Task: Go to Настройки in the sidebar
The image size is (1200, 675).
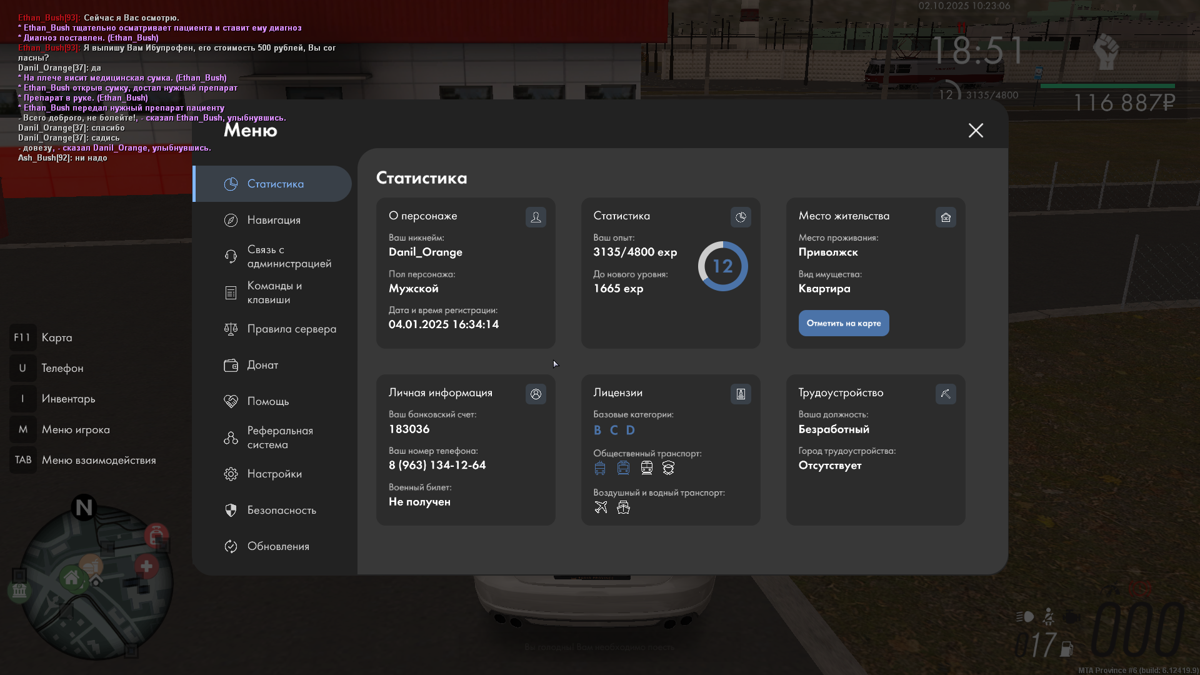Action: (x=274, y=474)
